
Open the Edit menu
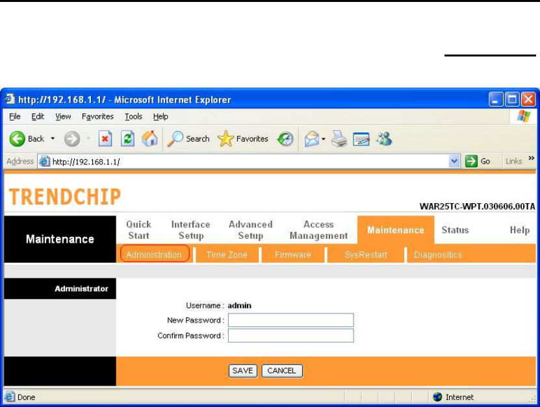coord(38,116)
